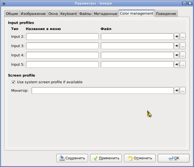194x167 pixels.
Task: Go to the Окна tab
Action: click(53, 14)
